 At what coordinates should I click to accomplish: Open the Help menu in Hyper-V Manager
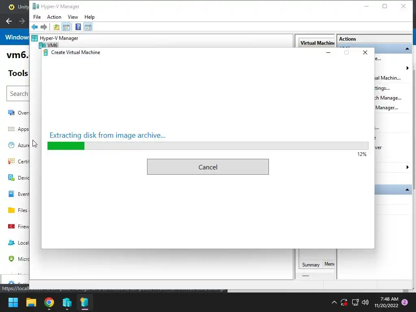[x=89, y=17]
